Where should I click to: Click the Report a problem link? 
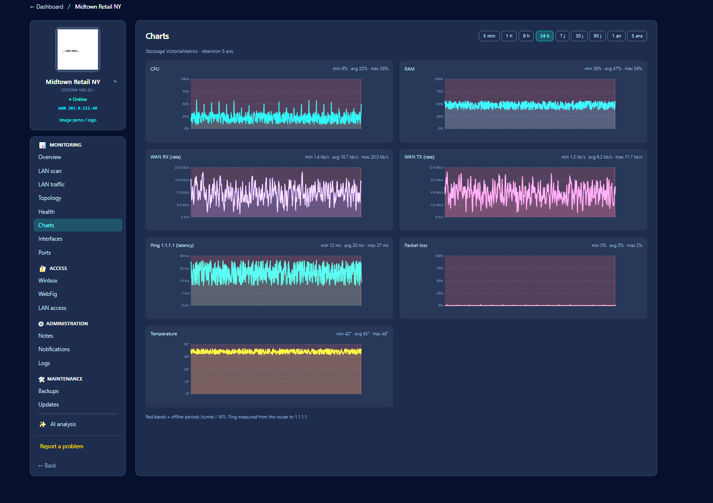click(x=62, y=446)
